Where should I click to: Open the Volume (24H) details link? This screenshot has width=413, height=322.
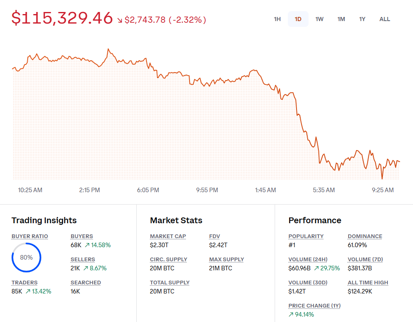[x=308, y=259]
